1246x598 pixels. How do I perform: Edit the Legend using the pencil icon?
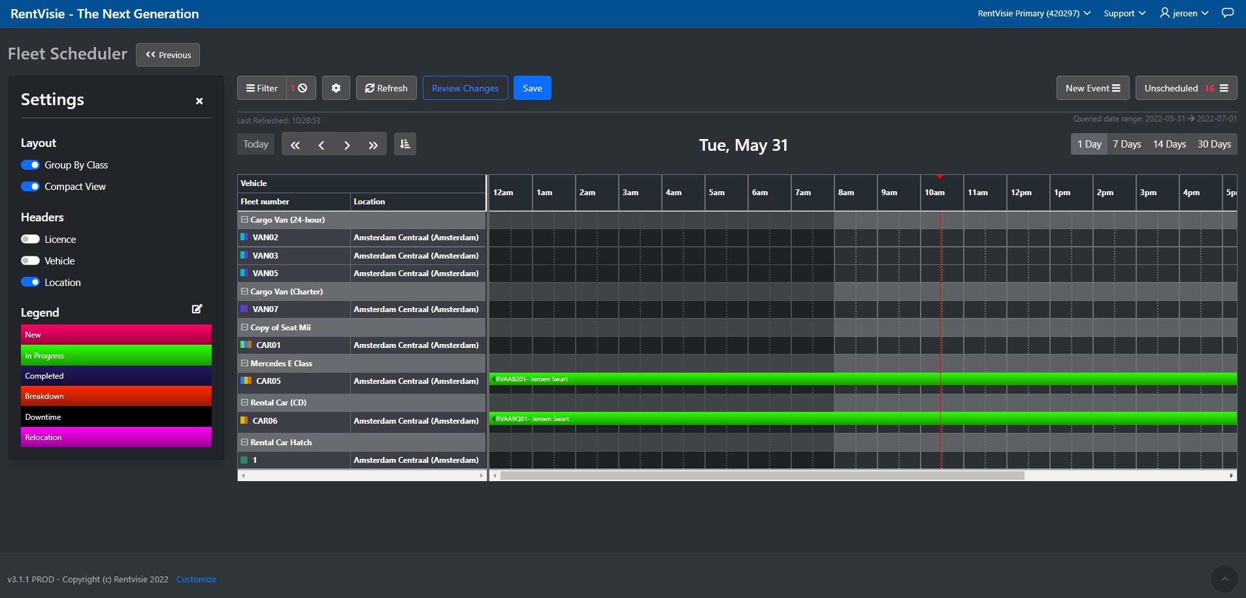(x=197, y=308)
